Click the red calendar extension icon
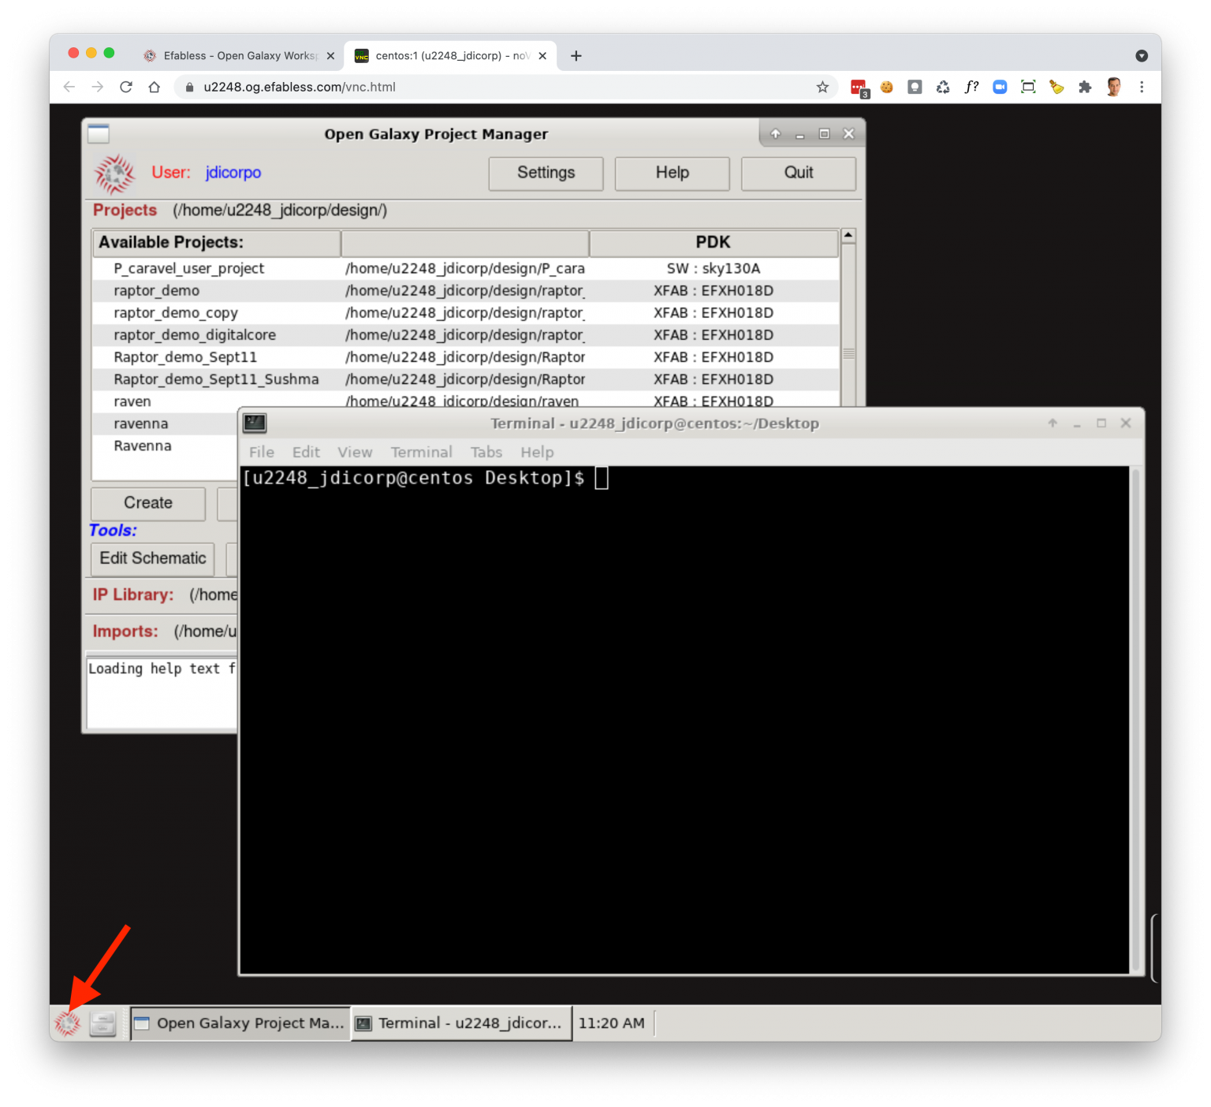 tap(859, 88)
